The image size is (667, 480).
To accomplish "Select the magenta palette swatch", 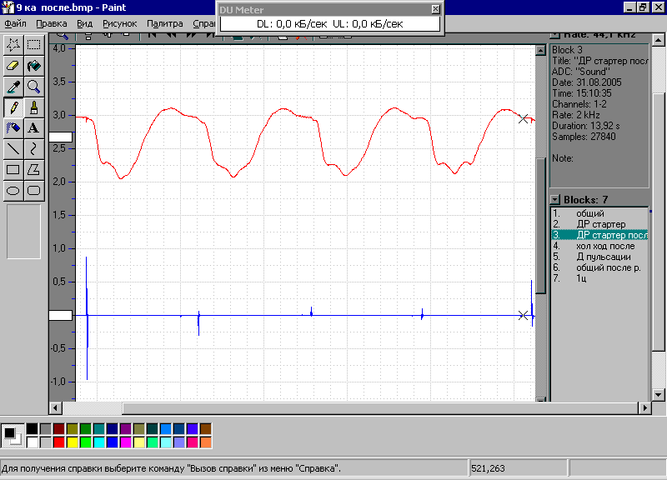I will (126, 442).
